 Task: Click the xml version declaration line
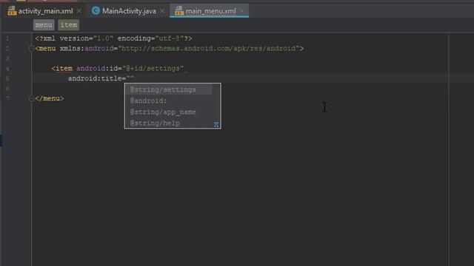[x=113, y=38]
